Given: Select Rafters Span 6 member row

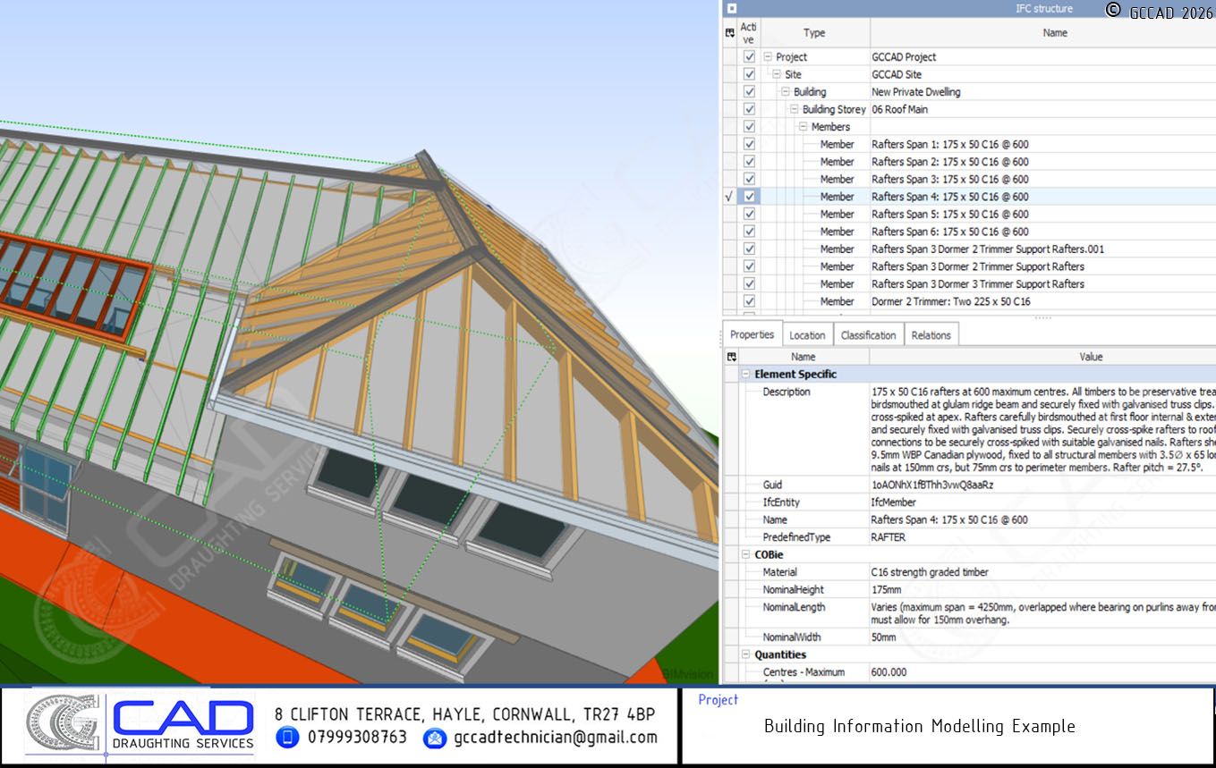Looking at the screenshot, I should [x=949, y=232].
